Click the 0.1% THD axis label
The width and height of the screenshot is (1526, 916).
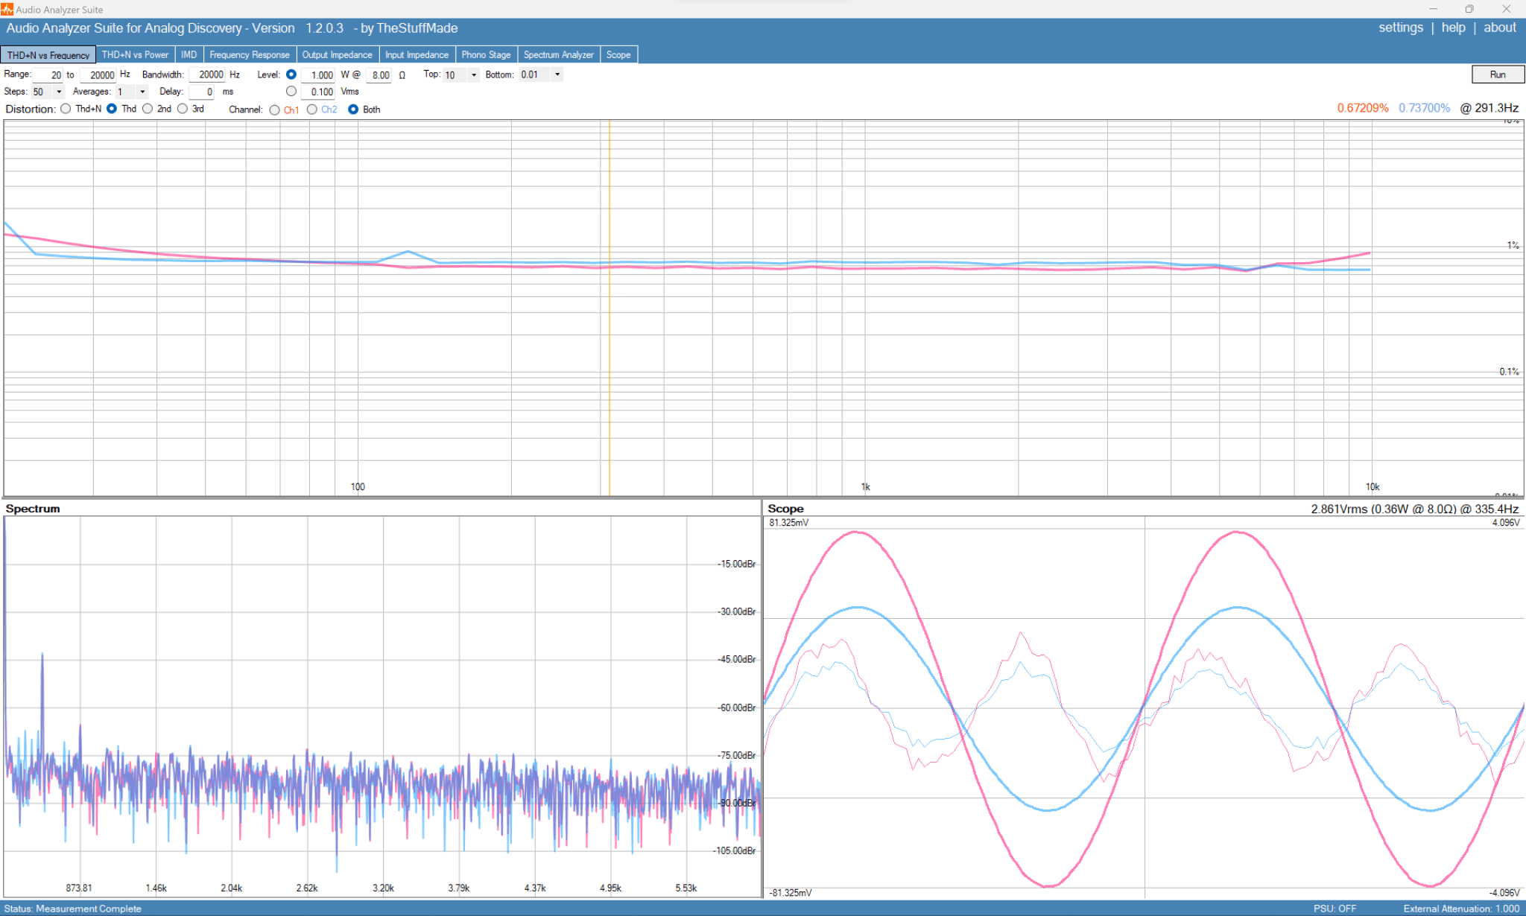(x=1510, y=372)
